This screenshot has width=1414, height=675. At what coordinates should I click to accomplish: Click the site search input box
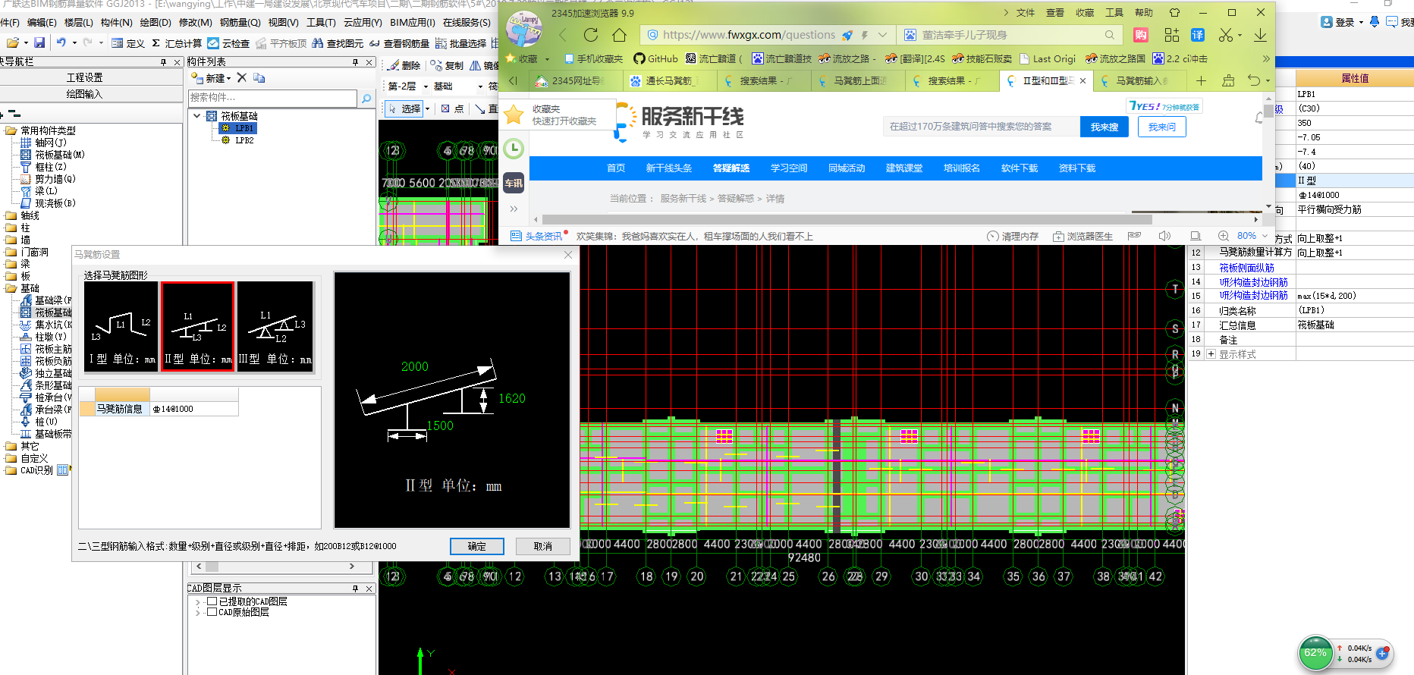(981, 127)
